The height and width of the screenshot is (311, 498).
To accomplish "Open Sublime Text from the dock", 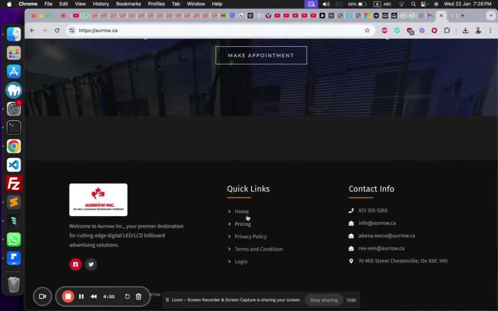I will pos(13,202).
